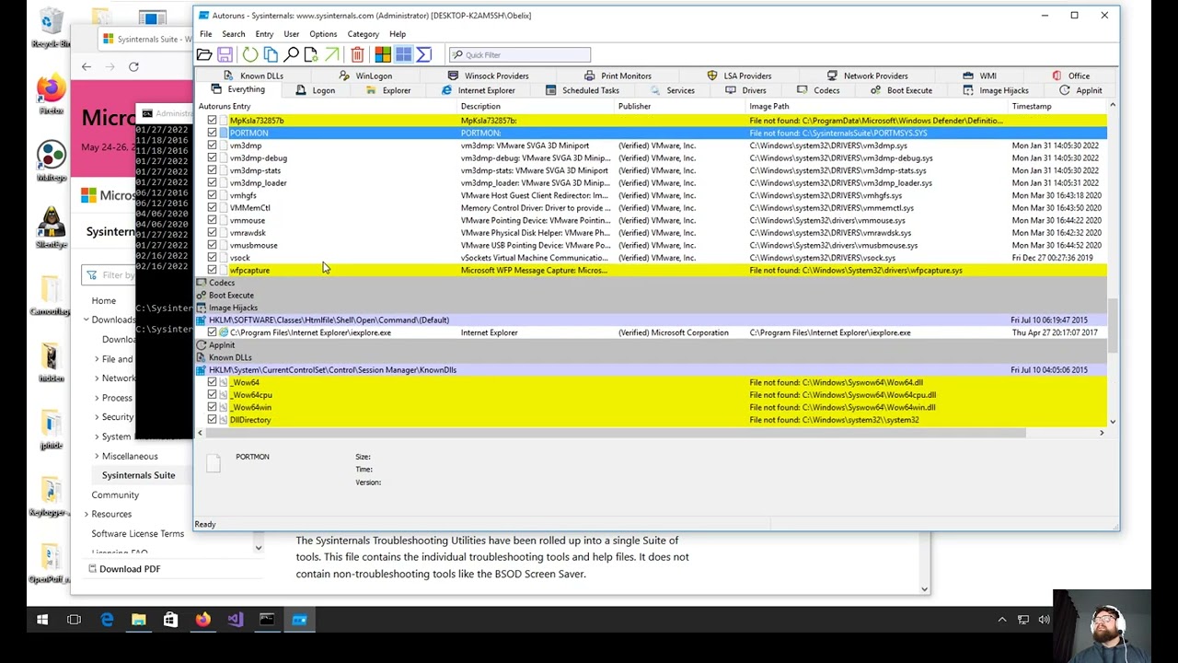Open Visual Studio from the taskbar

pyautogui.click(x=235, y=620)
